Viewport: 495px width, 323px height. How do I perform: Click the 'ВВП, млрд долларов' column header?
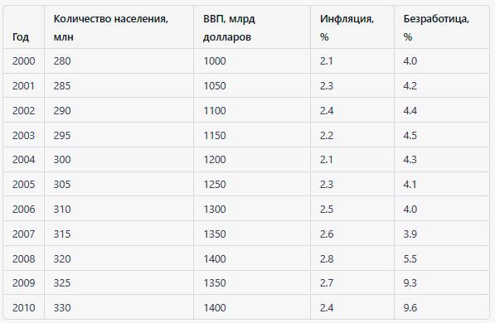[x=229, y=28]
